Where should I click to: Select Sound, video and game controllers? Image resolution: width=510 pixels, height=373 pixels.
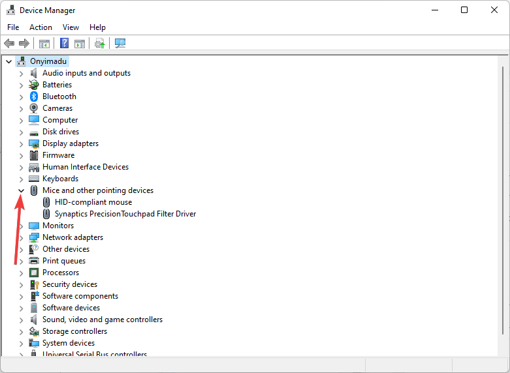(x=102, y=320)
